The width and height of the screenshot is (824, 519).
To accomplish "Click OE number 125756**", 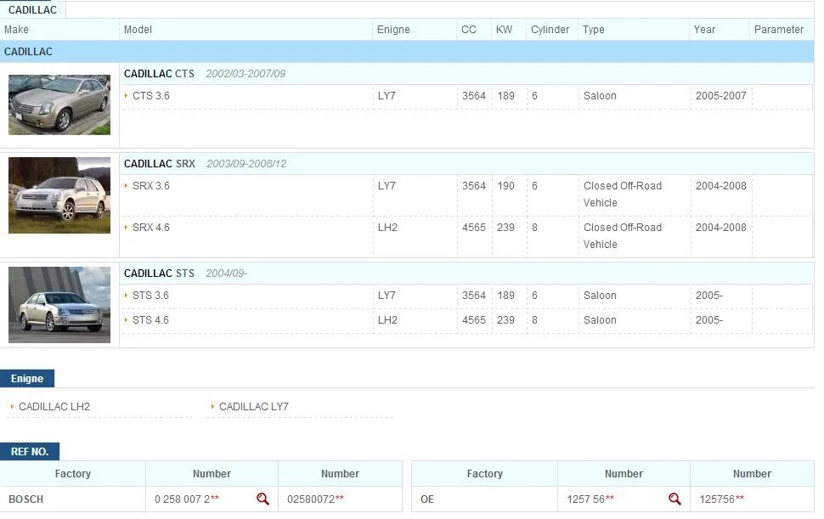I will pyautogui.click(x=721, y=499).
